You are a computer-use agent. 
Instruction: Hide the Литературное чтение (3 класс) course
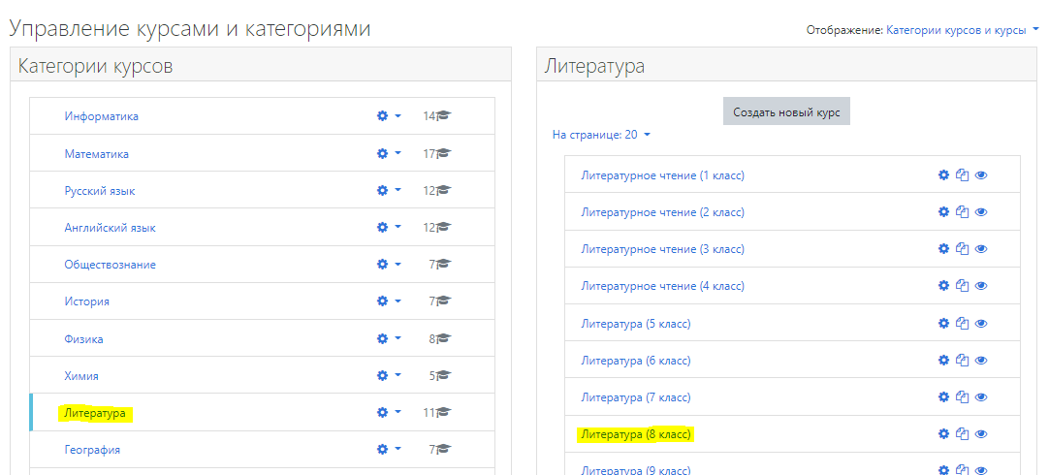(981, 249)
